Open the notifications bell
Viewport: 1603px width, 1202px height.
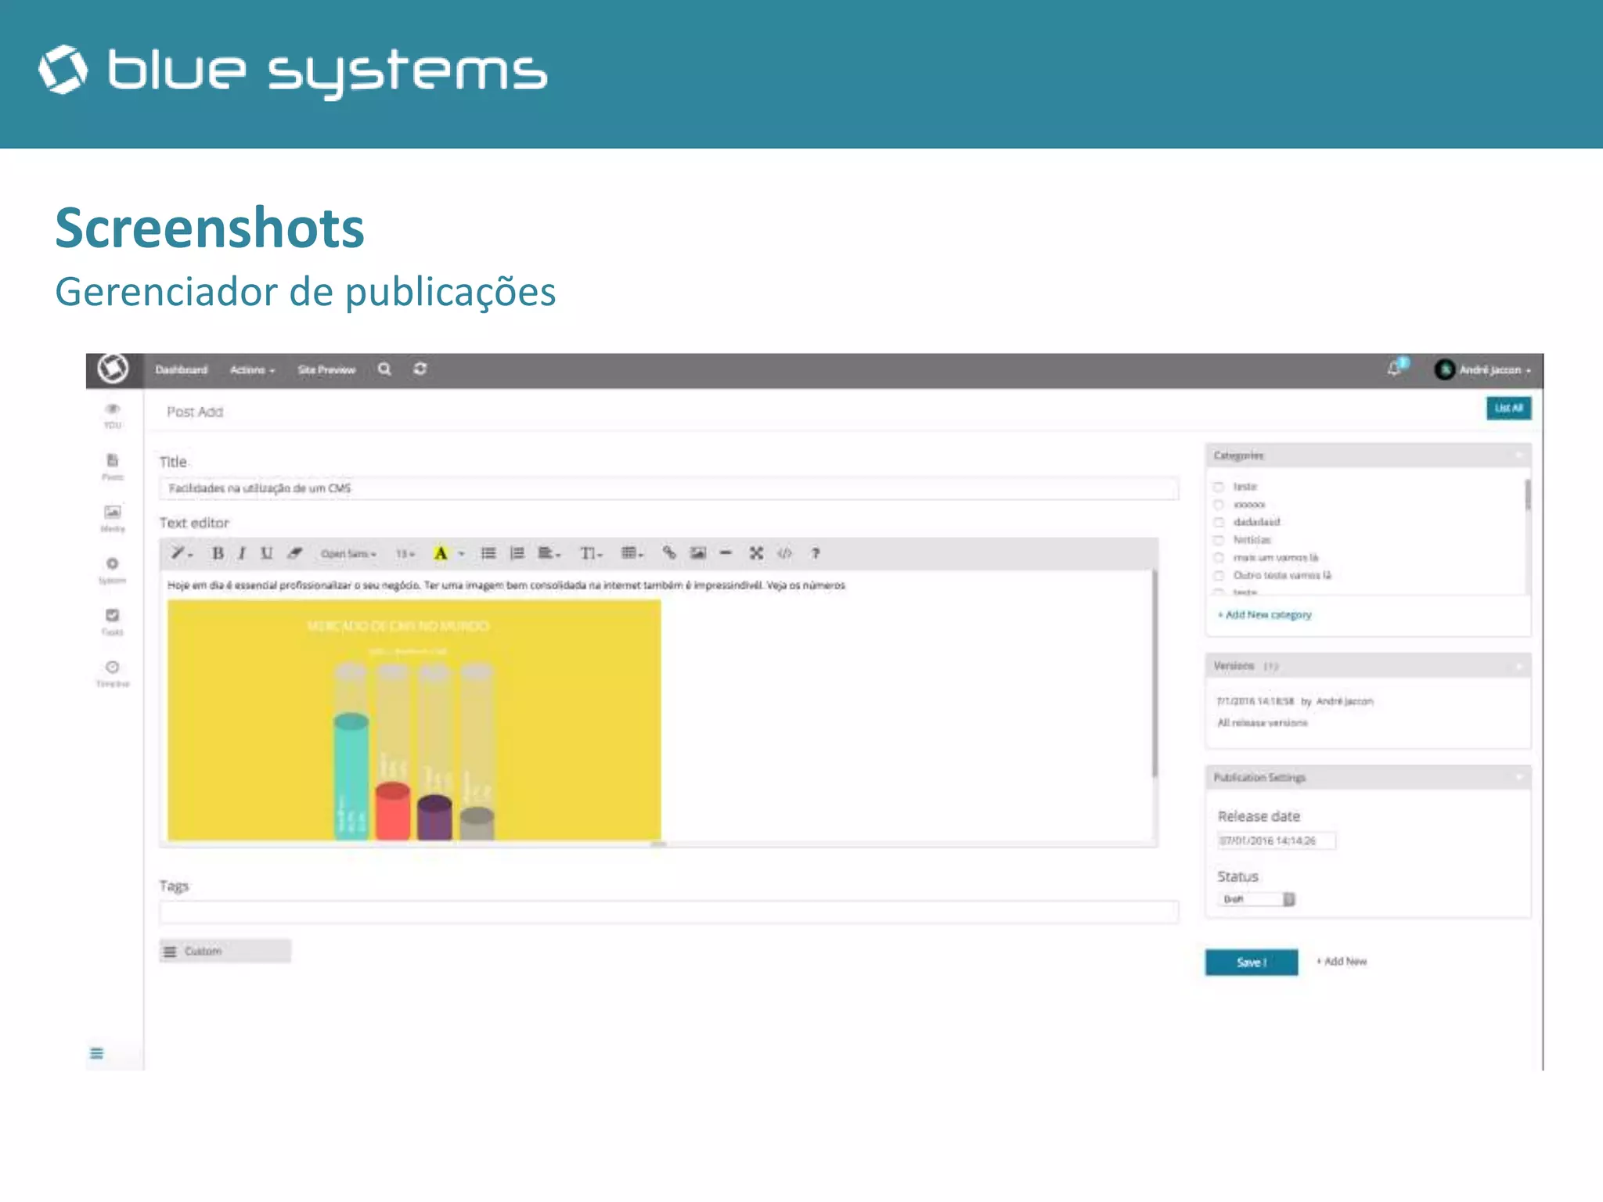pyautogui.click(x=1394, y=369)
